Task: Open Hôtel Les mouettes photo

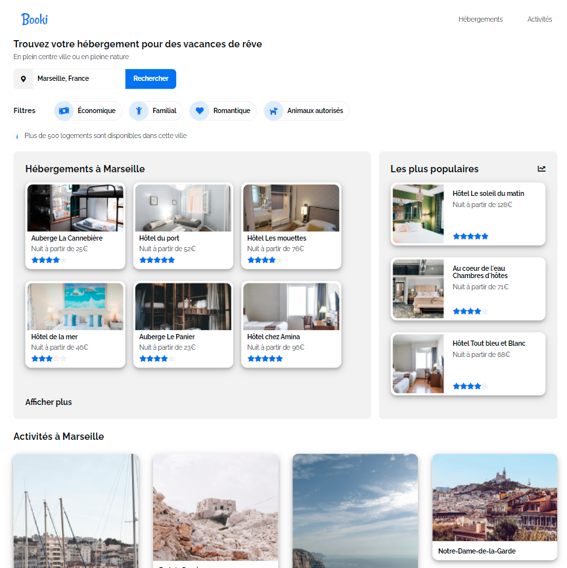Action: pyautogui.click(x=291, y=208)
